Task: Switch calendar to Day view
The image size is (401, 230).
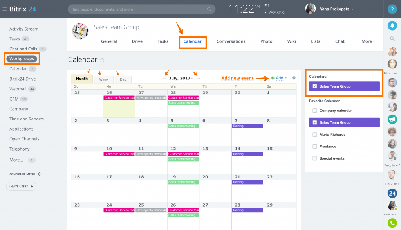Action: (x=123, y=79)
